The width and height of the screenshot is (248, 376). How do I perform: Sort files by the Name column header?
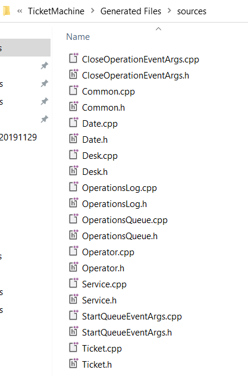[78, 37]
